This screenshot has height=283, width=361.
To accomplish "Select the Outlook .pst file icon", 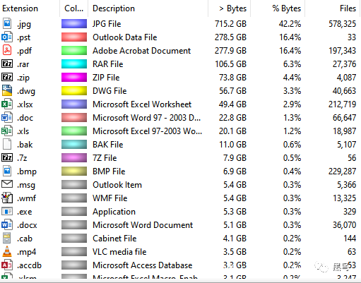I will pyautogui.click(x=7, y=37).
